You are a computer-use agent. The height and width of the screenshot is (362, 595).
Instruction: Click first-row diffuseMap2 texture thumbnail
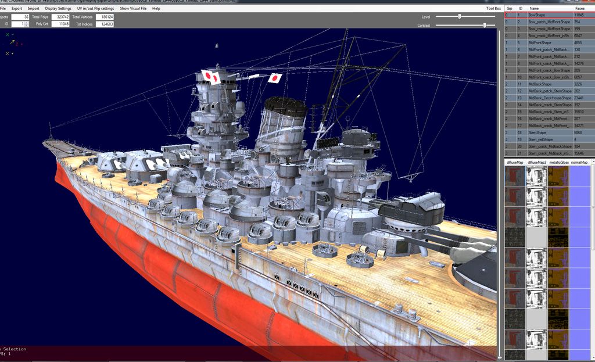[x=536, y=176]
